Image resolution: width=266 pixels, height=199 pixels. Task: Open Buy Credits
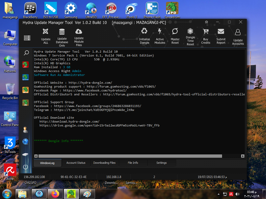click(206, 36)
